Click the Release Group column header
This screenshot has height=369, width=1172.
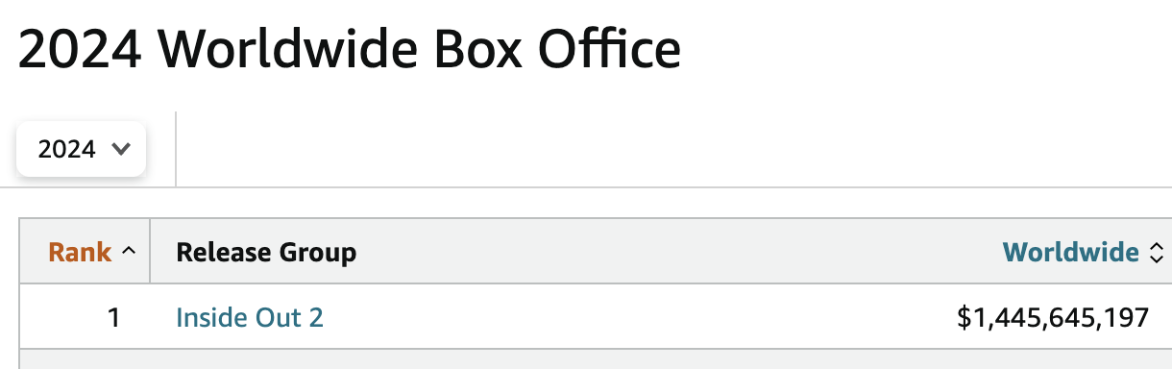coord(266,252)
